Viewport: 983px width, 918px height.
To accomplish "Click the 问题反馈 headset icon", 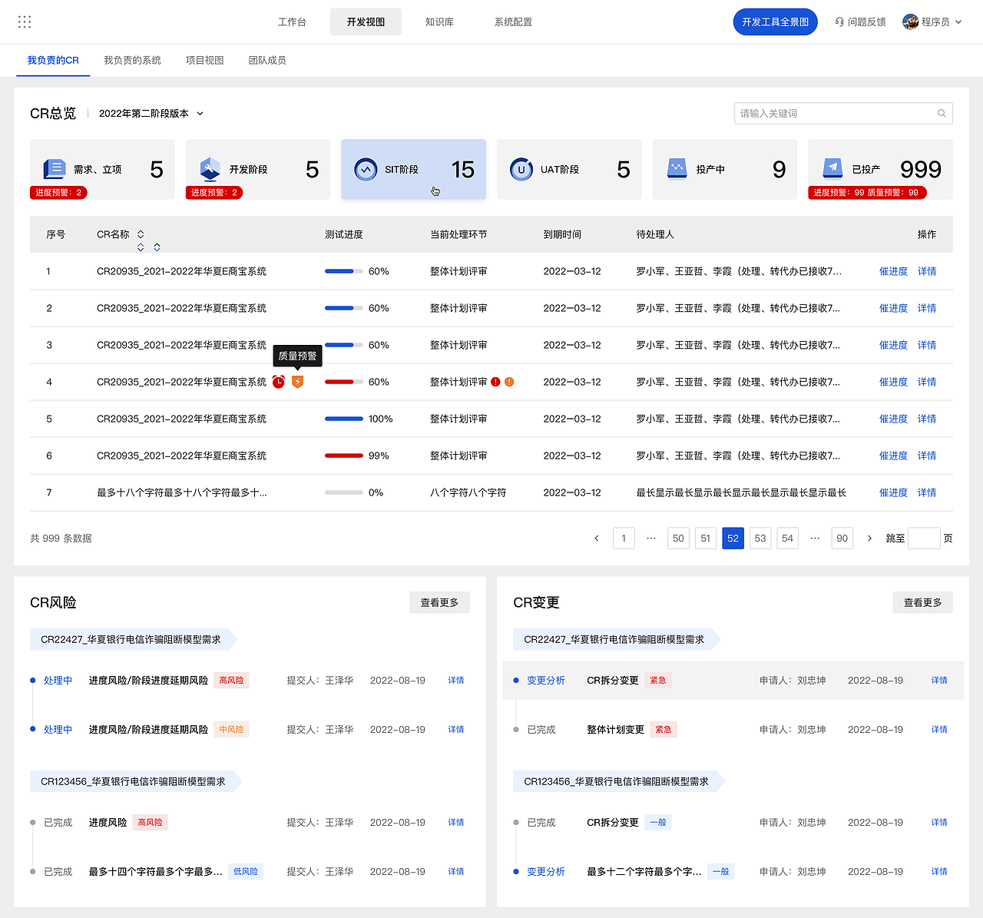I will [839, 22].
